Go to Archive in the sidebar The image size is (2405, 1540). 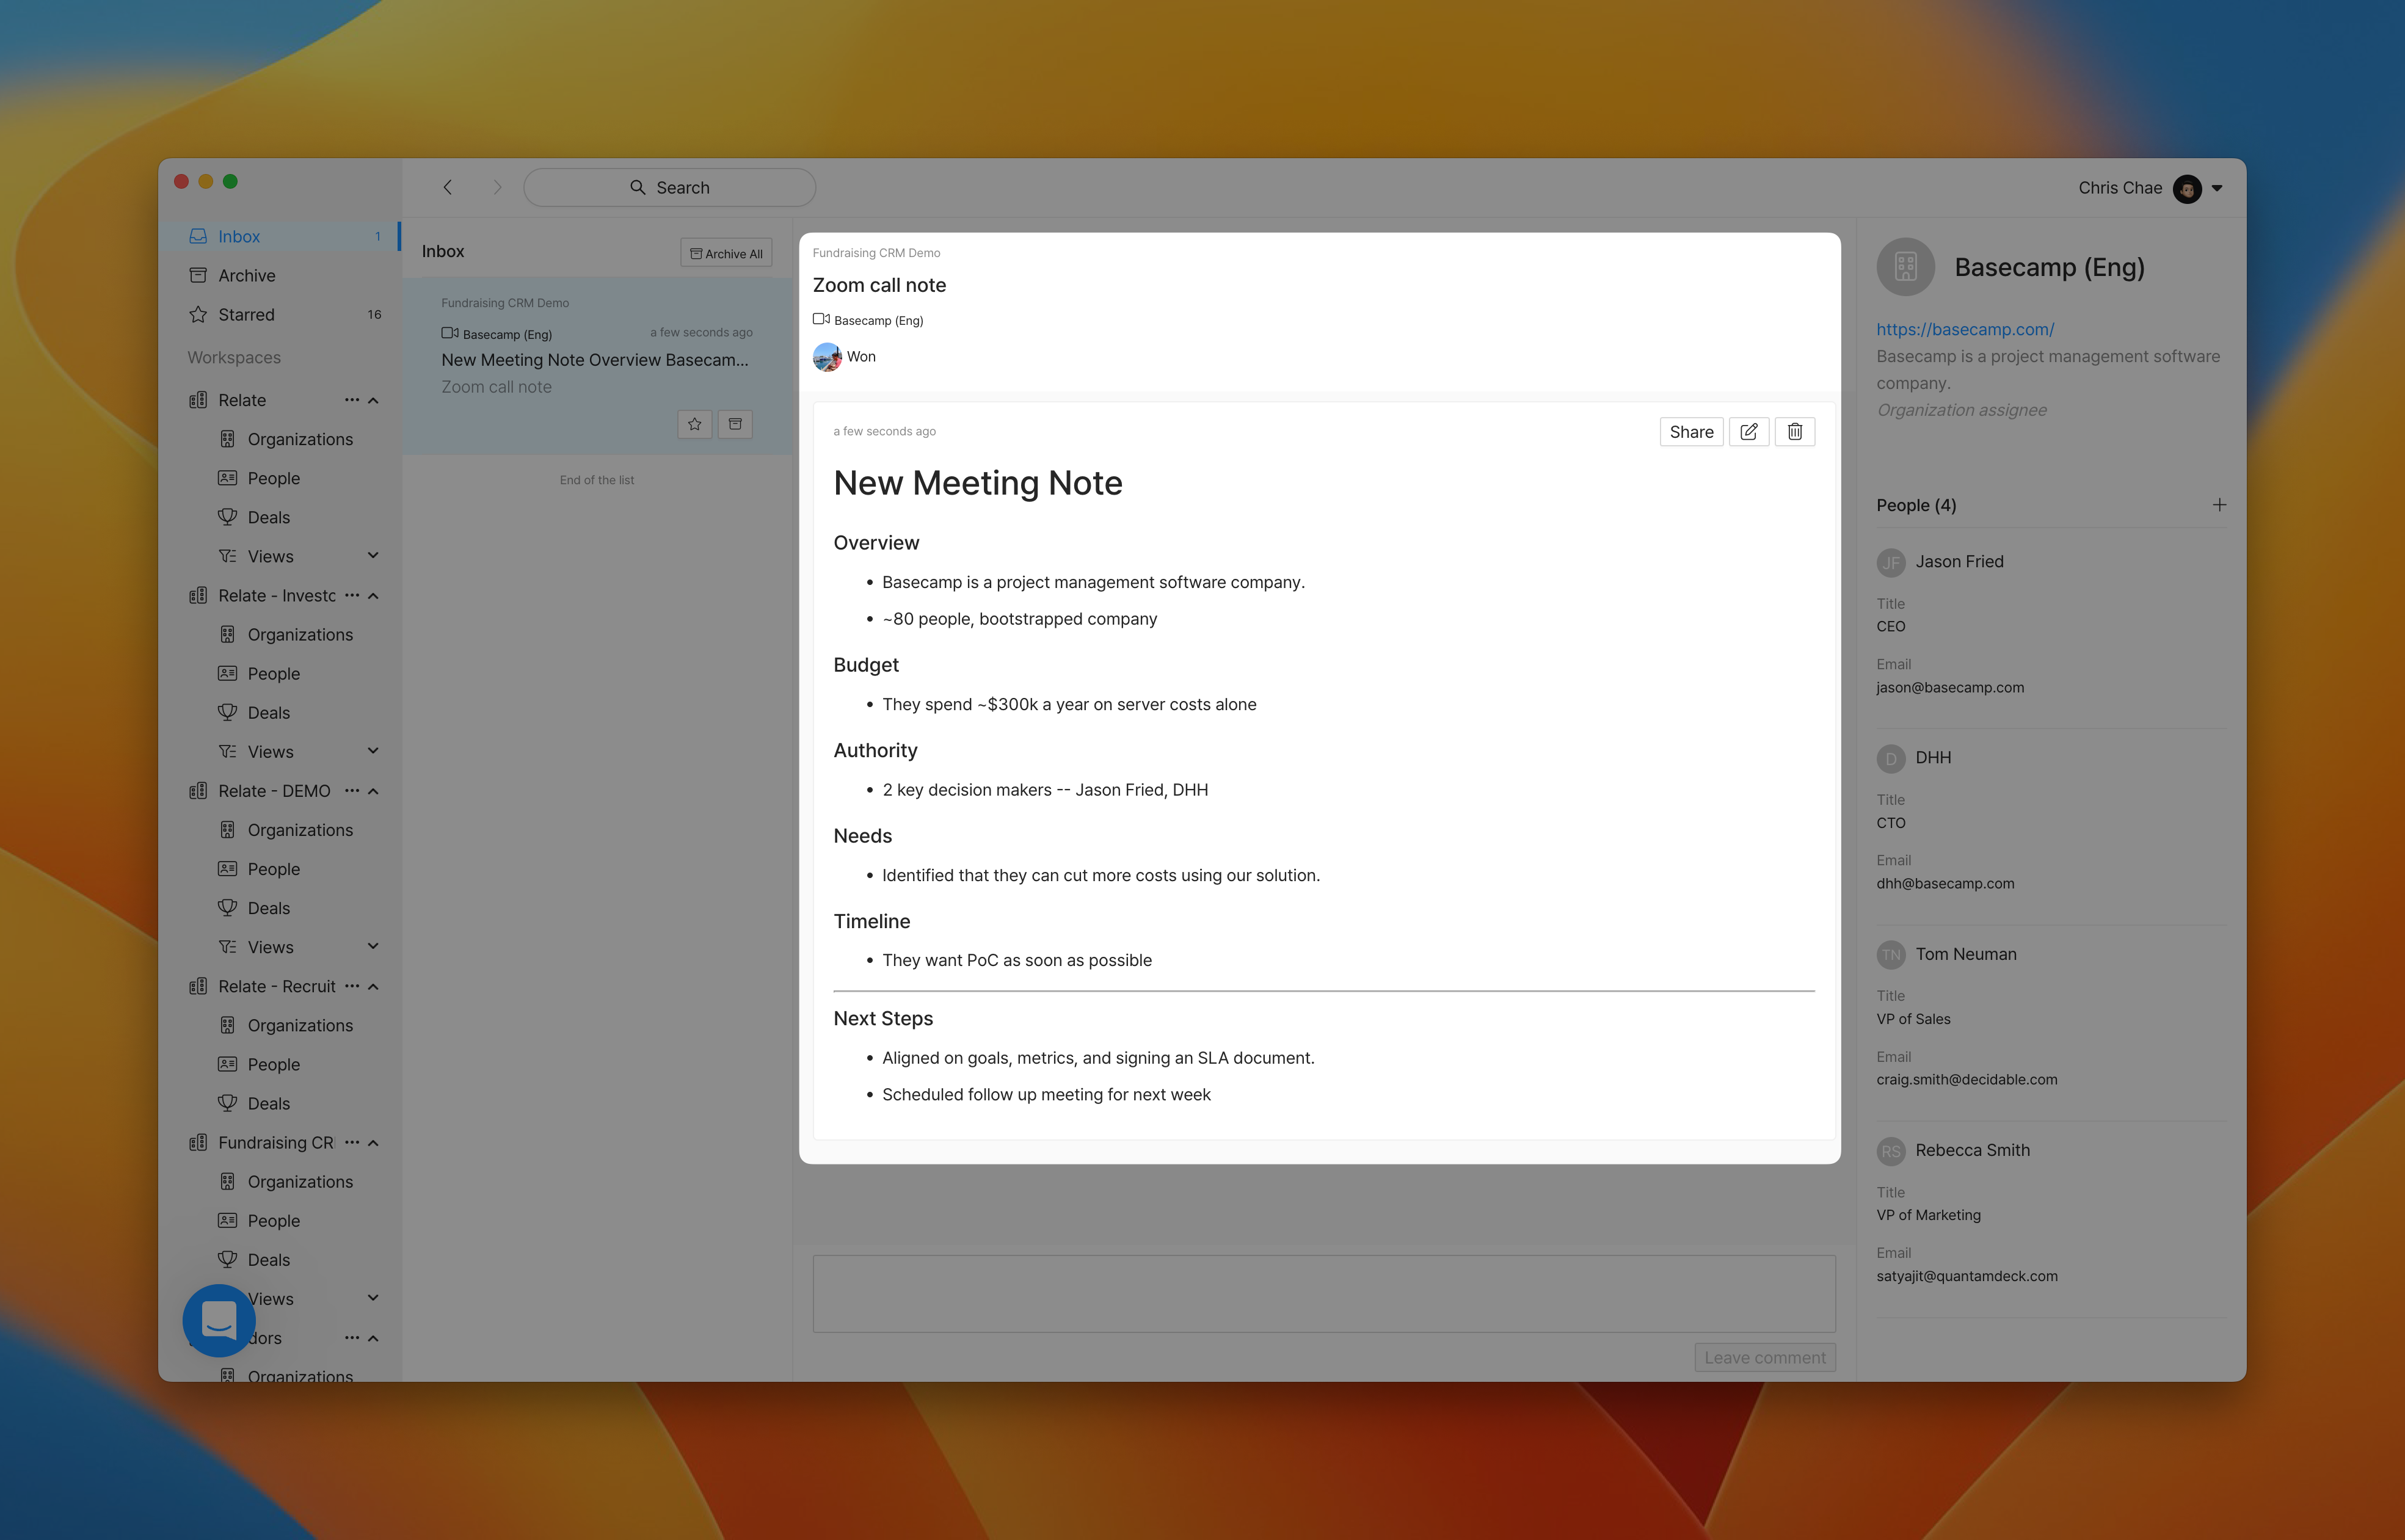click(246, 276)
